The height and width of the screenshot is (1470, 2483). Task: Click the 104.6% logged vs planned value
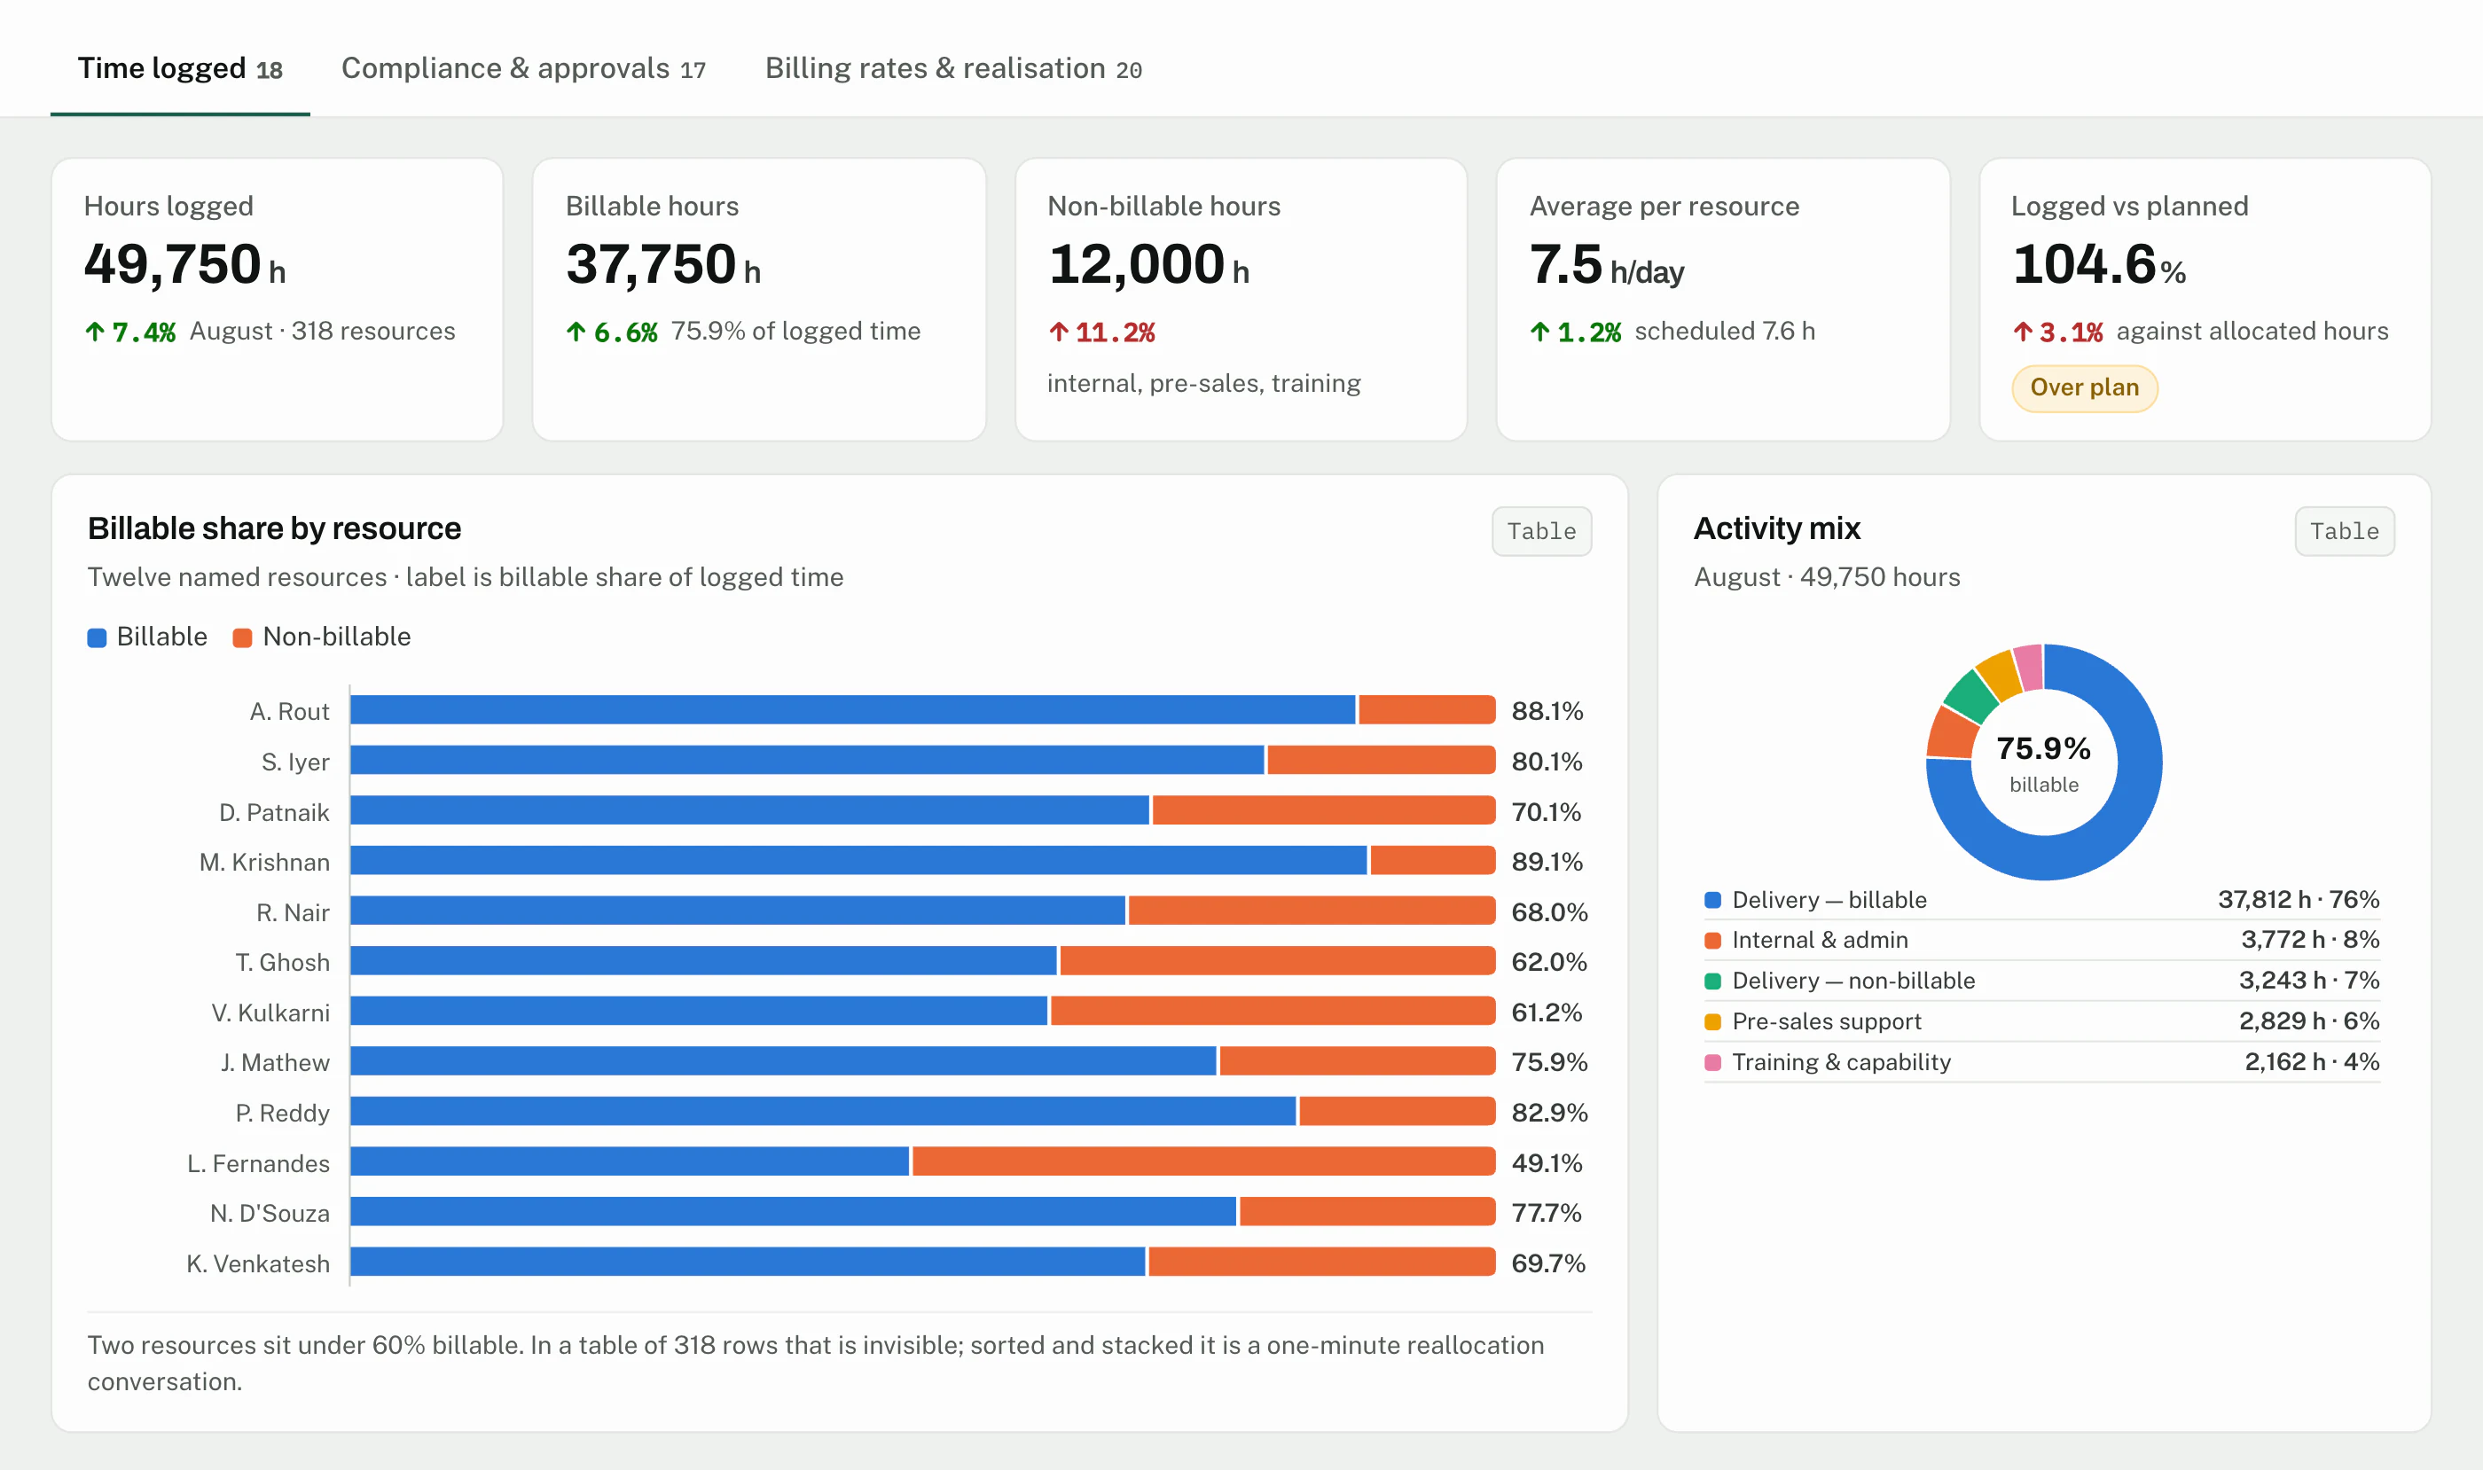point(2098,264)
